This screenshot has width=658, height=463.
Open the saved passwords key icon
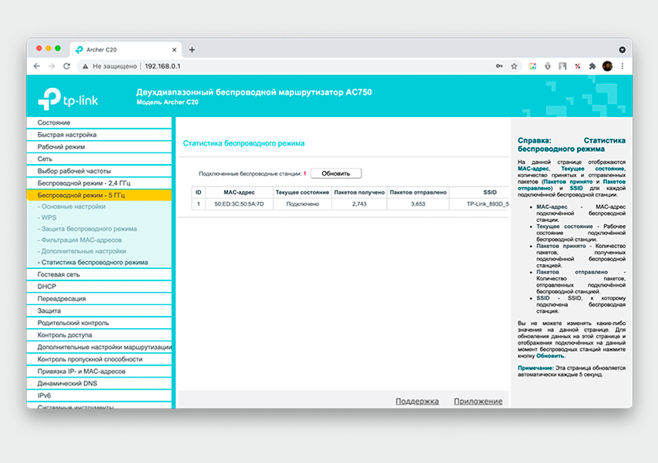pyautogui.click(x=499, y=66)
